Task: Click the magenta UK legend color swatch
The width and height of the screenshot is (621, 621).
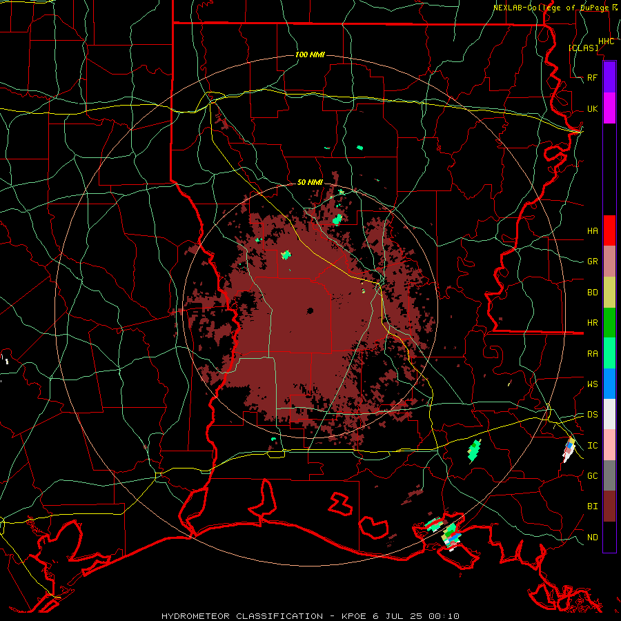Action: point(609,108)
